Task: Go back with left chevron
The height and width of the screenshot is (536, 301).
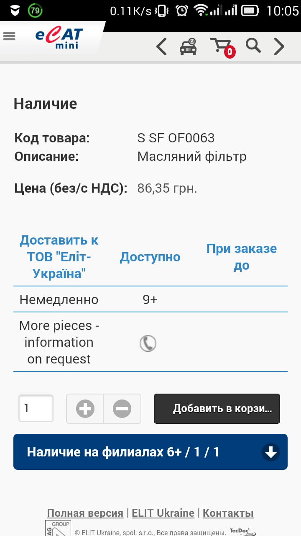Action: click(x=161, y=46)
